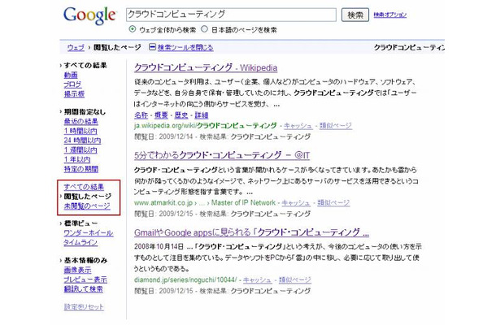Image resolution: width=496 pixels, height=325 pixels.
Task: Switch to タイムライン view
Action: 80,242
